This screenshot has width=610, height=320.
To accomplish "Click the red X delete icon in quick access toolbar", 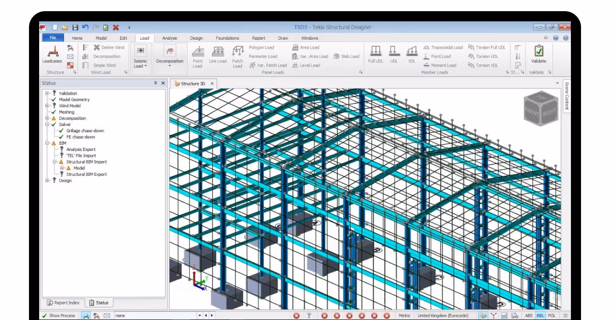I will tap(116, 27).
